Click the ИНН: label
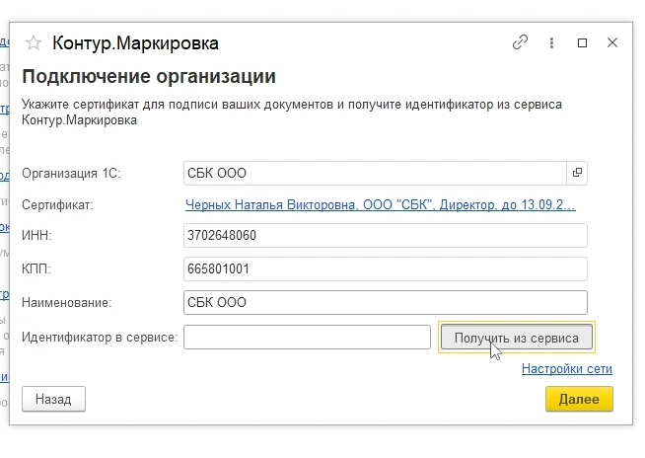This screenshot has width=645, height=458. pos(36,236)
